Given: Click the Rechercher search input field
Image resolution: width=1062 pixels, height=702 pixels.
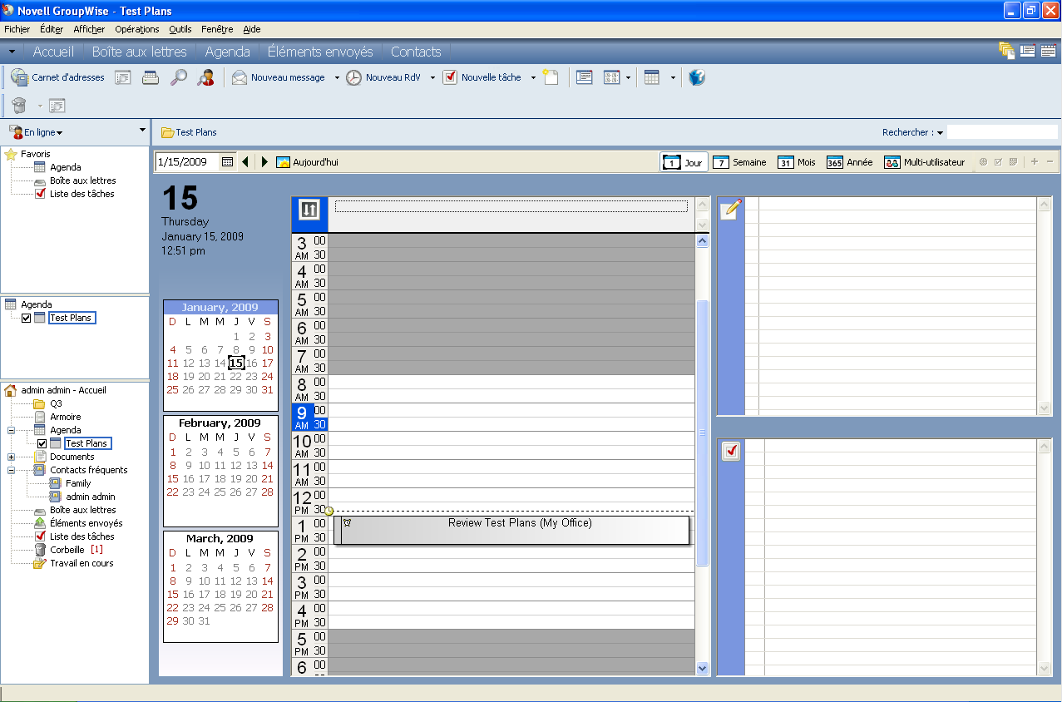Looking at the screenshot, I should [1001, 132].
